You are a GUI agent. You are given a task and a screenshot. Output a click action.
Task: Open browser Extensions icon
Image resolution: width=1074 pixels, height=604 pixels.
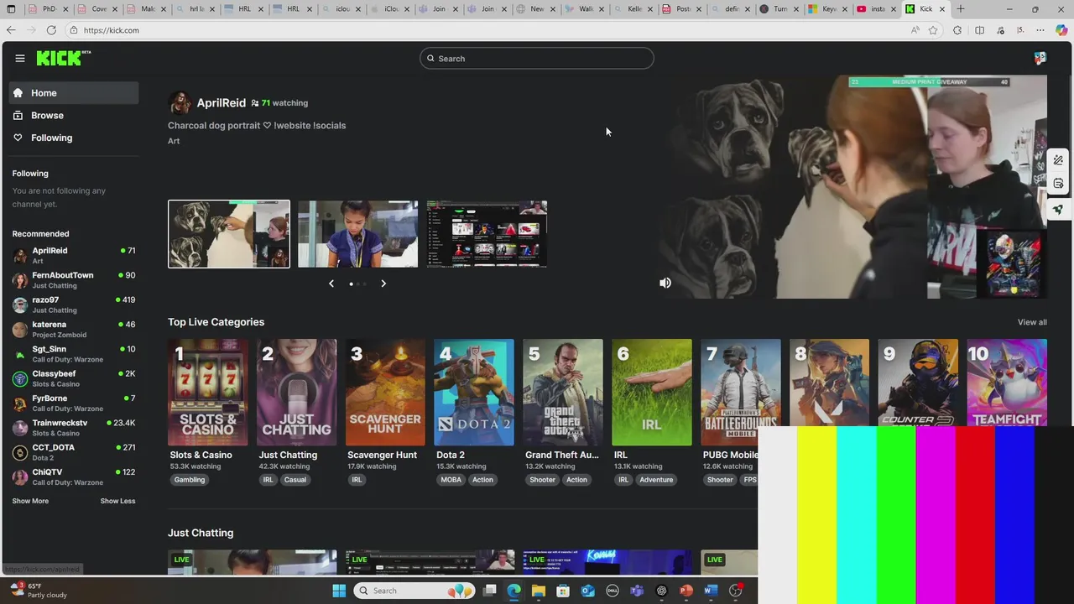coord(957,30)
